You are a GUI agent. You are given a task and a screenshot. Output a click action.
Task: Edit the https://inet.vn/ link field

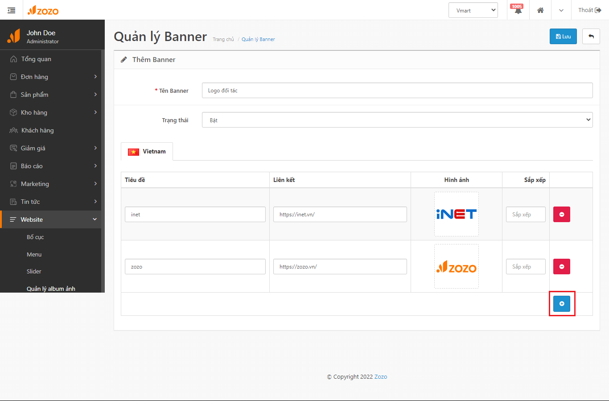tap(340, 215)
